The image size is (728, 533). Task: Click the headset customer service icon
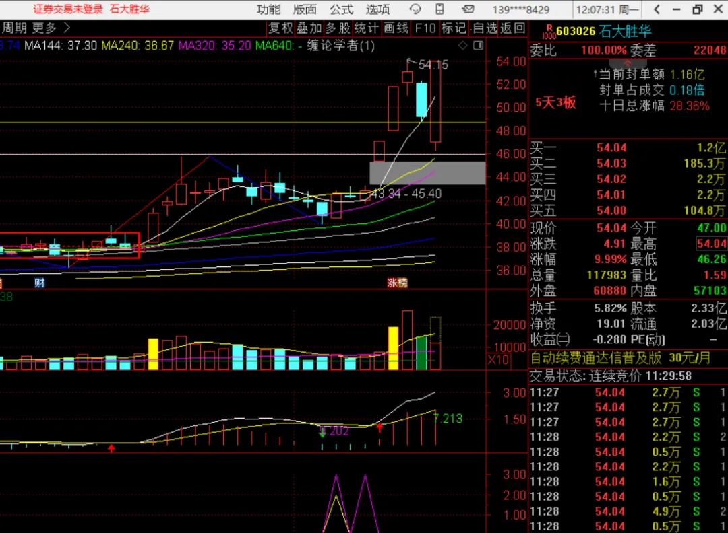point(415,9)
